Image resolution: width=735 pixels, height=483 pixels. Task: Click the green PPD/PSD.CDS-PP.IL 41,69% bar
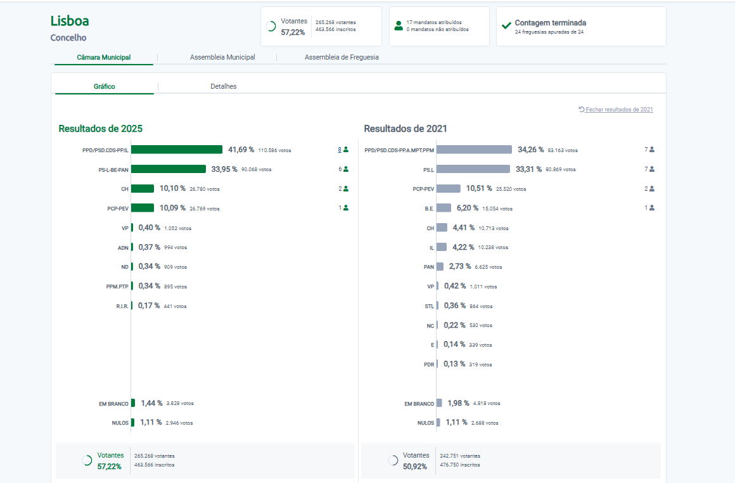[x=177, y=150]
